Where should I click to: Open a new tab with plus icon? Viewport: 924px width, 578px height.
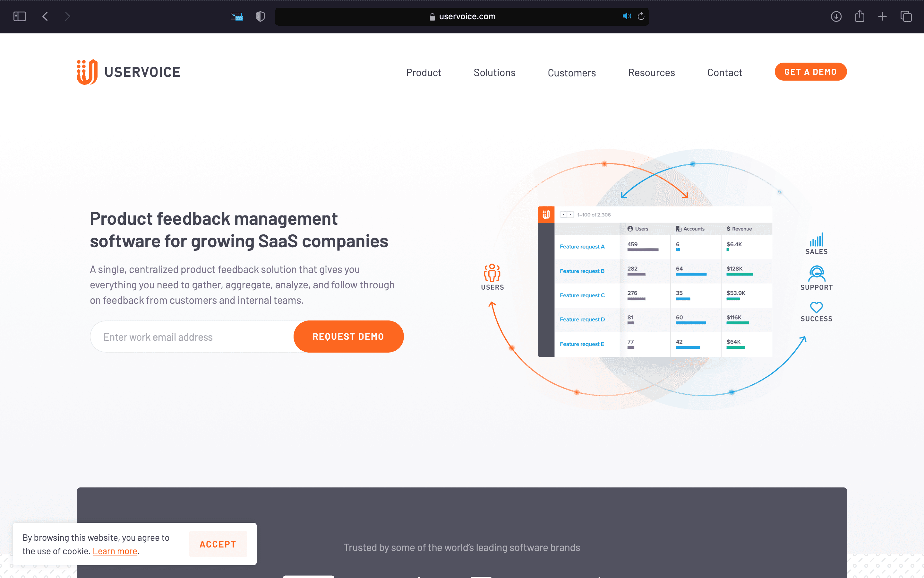[882, 16]
